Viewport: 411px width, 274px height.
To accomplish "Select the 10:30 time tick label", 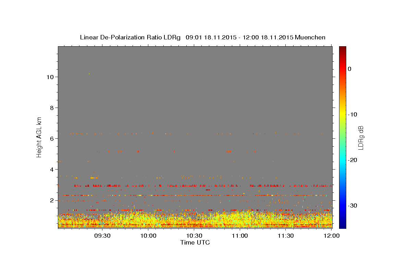I will pyautogui.click(x=194, y=236).
